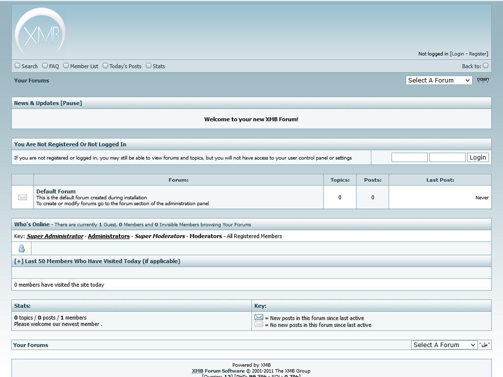Screen dimensions: 503x377
Task: Click the icon beside Today's Posts
Action: 105,66
